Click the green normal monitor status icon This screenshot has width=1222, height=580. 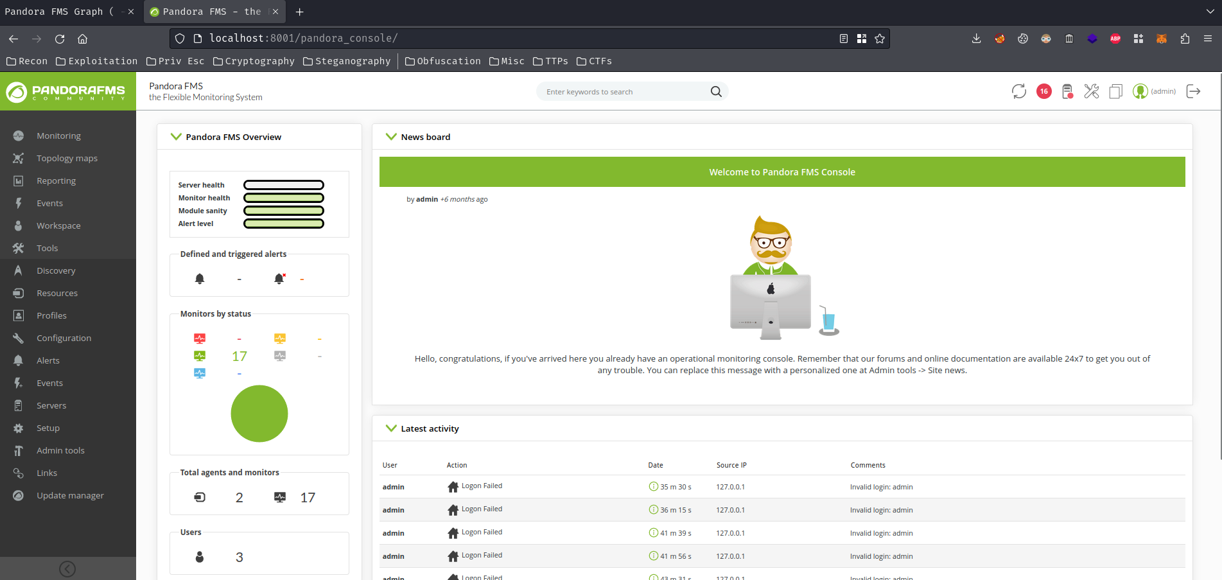click(x=200, y=356)
